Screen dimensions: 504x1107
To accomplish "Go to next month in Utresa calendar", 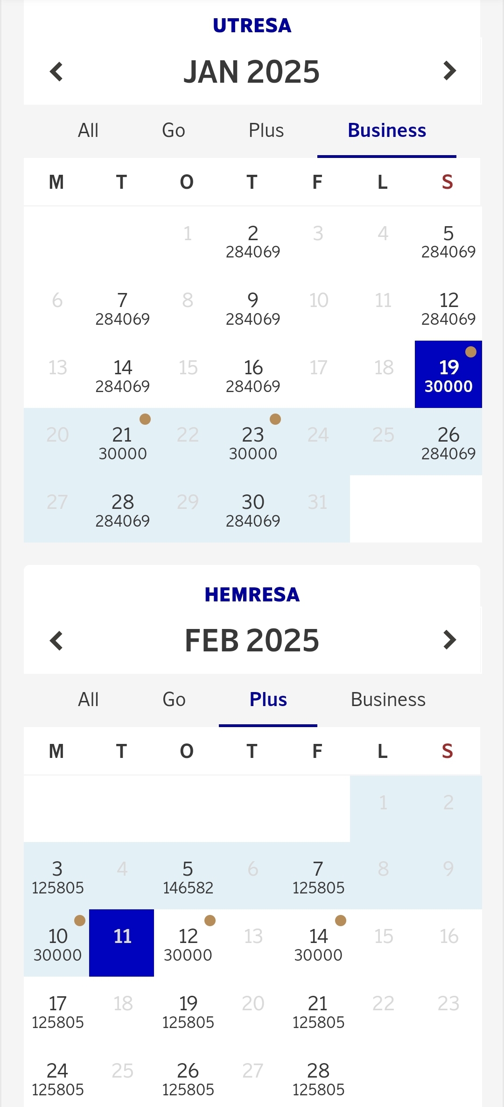I will click(449, 71).
